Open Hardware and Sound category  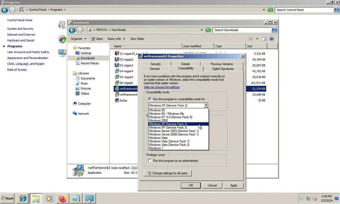[21, 40]
